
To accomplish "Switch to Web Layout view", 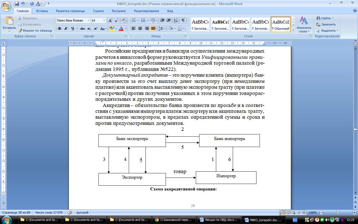I will (x=294, y=213).
